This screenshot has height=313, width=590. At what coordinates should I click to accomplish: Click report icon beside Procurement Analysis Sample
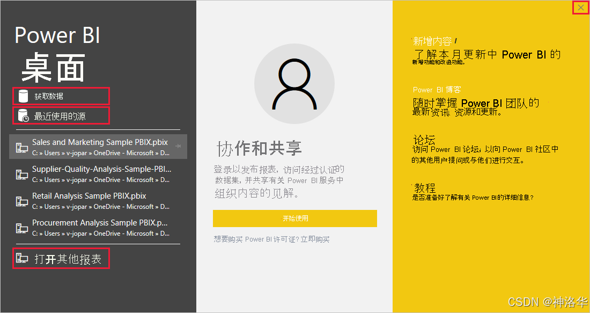[22, 228]
